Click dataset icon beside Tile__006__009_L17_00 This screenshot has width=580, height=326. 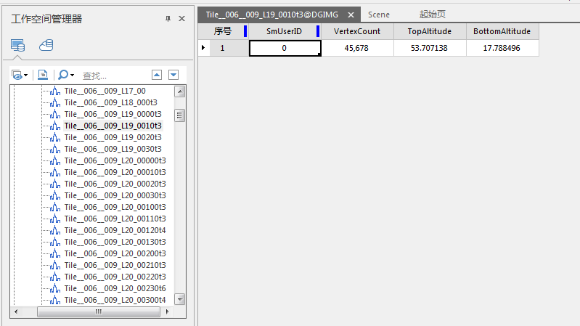55,91
